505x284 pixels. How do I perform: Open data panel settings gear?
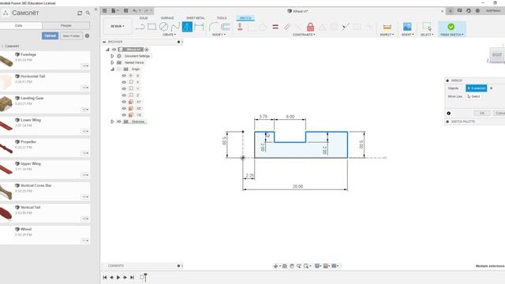pos(87,35)
